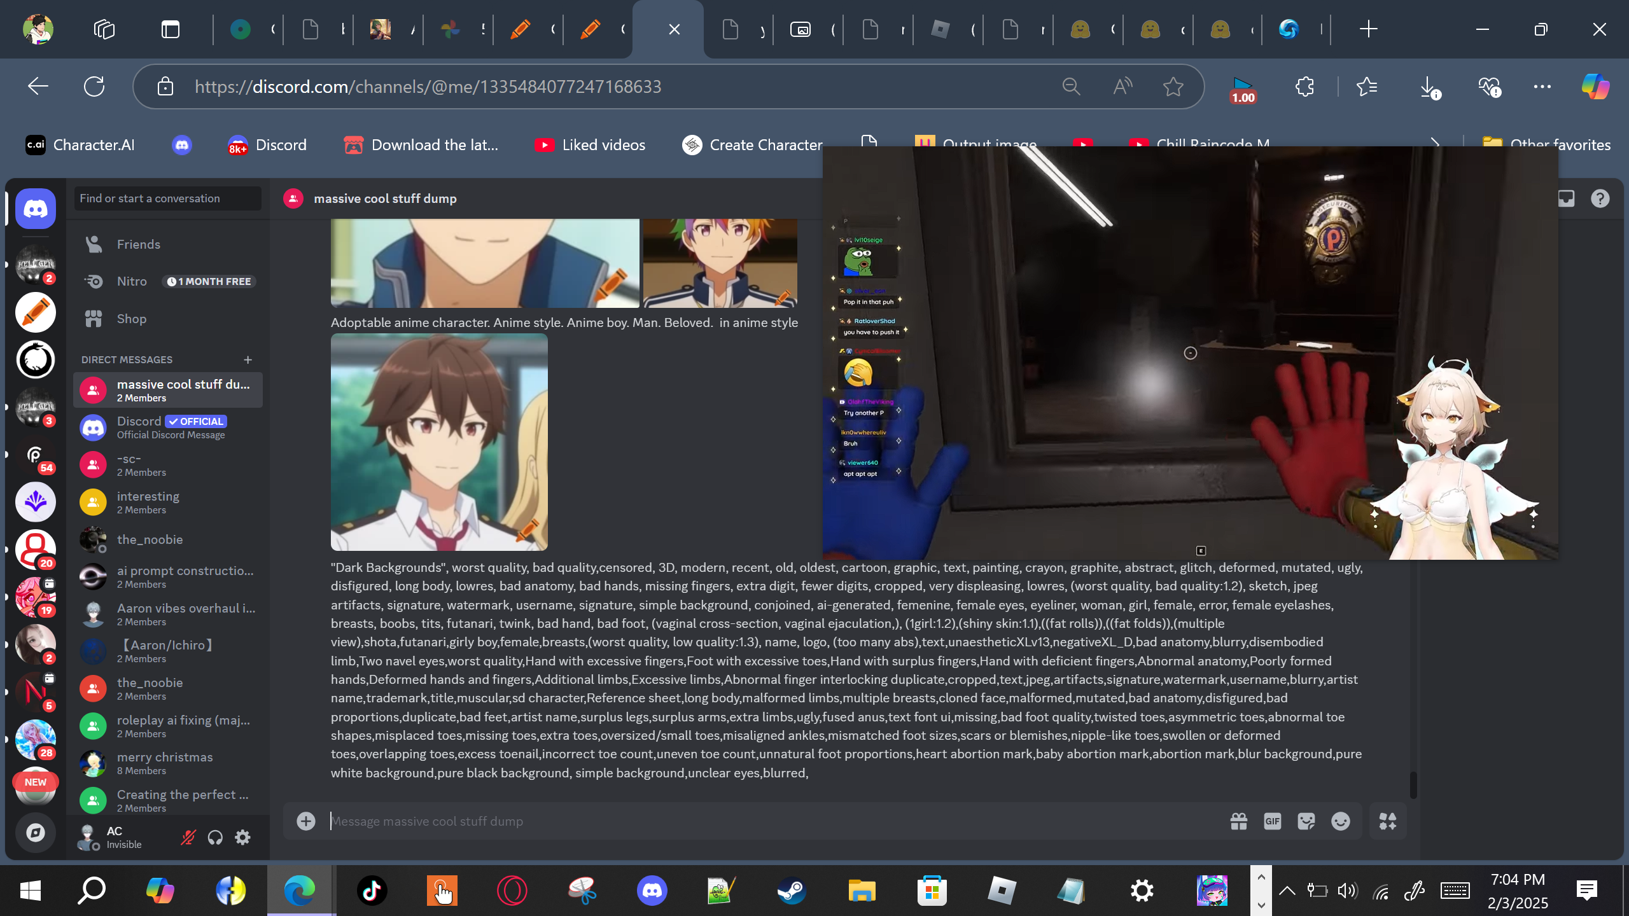1629x916 pixels.
Task: Open volume control in system tray
Action: [1347, 891]
